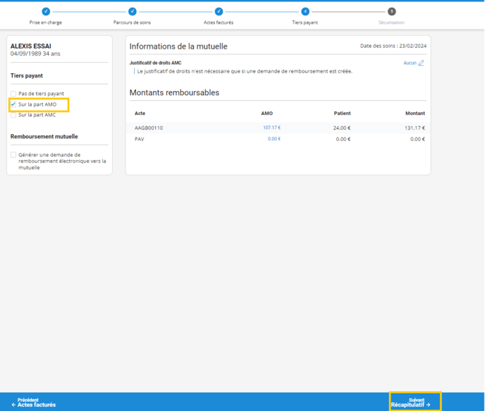Image resolution: width=485 pixels, height=411 pixels.
Task: Click the Prise en charge step circle
Action: coord(46,11)
